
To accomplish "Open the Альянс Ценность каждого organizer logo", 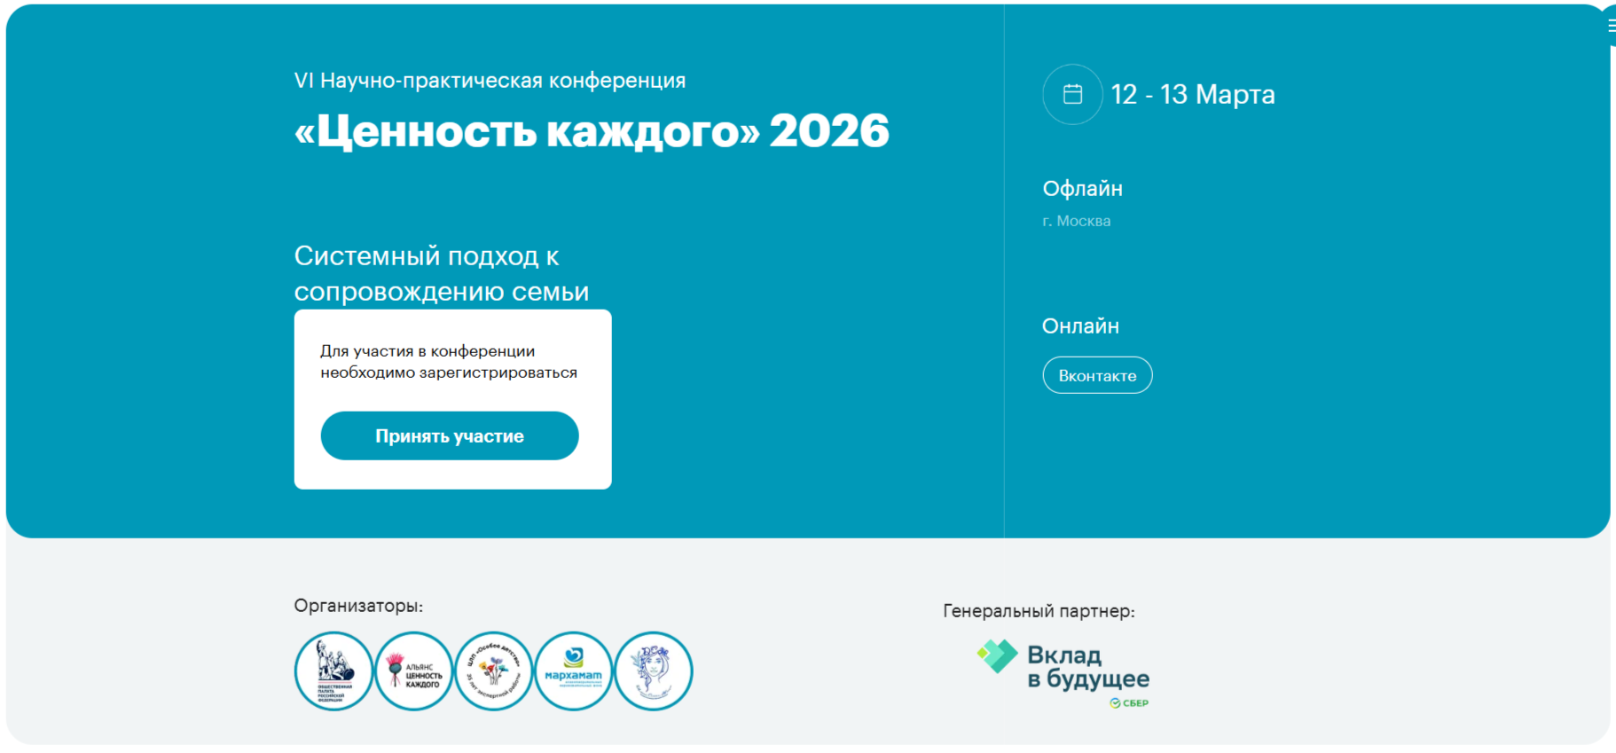I will (x=414, y=671).
